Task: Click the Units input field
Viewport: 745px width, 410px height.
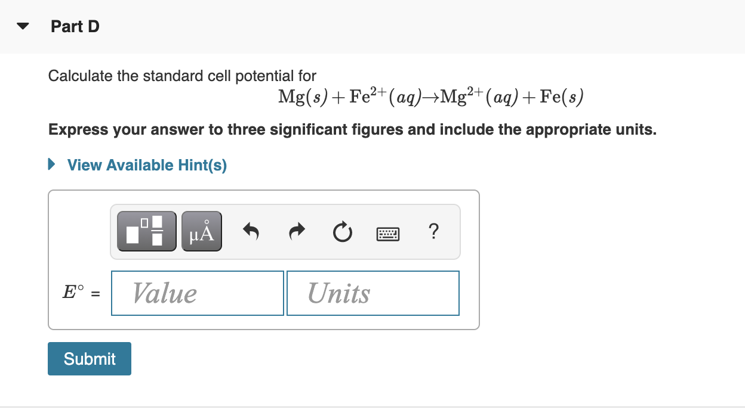Action: [372, 293]
